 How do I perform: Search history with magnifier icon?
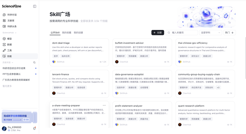(x=35, y=63)
